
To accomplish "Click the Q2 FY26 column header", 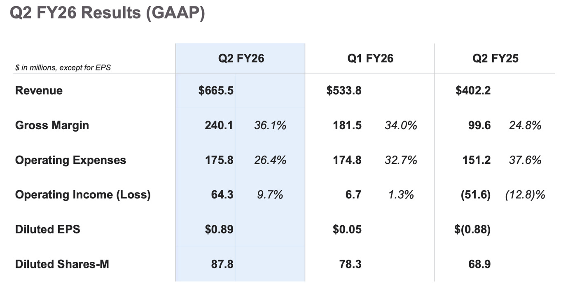I will pos(241,58).
